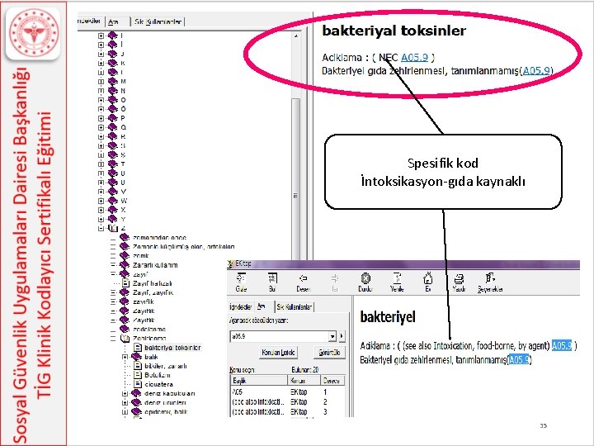Click the Görüntüle button
The image size is (594, 446).
[329, 353]
